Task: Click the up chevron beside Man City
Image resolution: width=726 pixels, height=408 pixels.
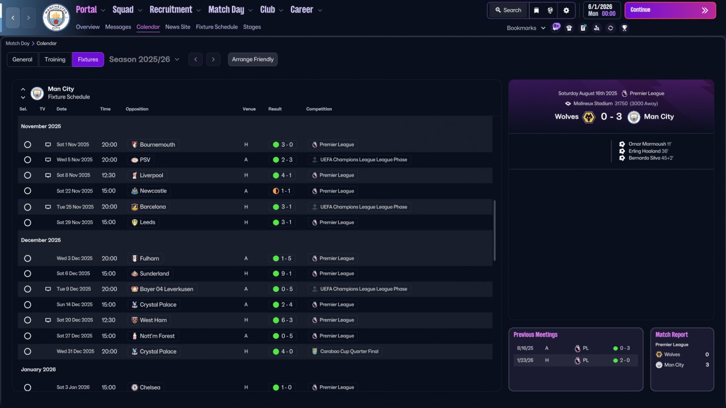Action: click(x=23, y=89)
